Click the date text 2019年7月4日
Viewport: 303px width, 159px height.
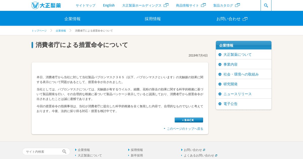point(198,56)
